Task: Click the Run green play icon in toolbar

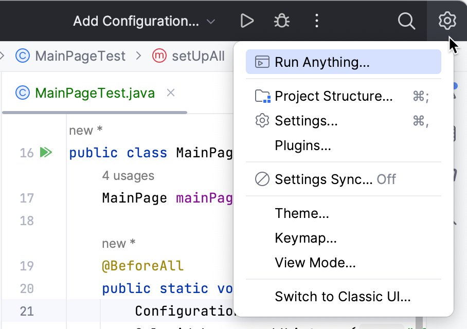Action: click(247, 21)
